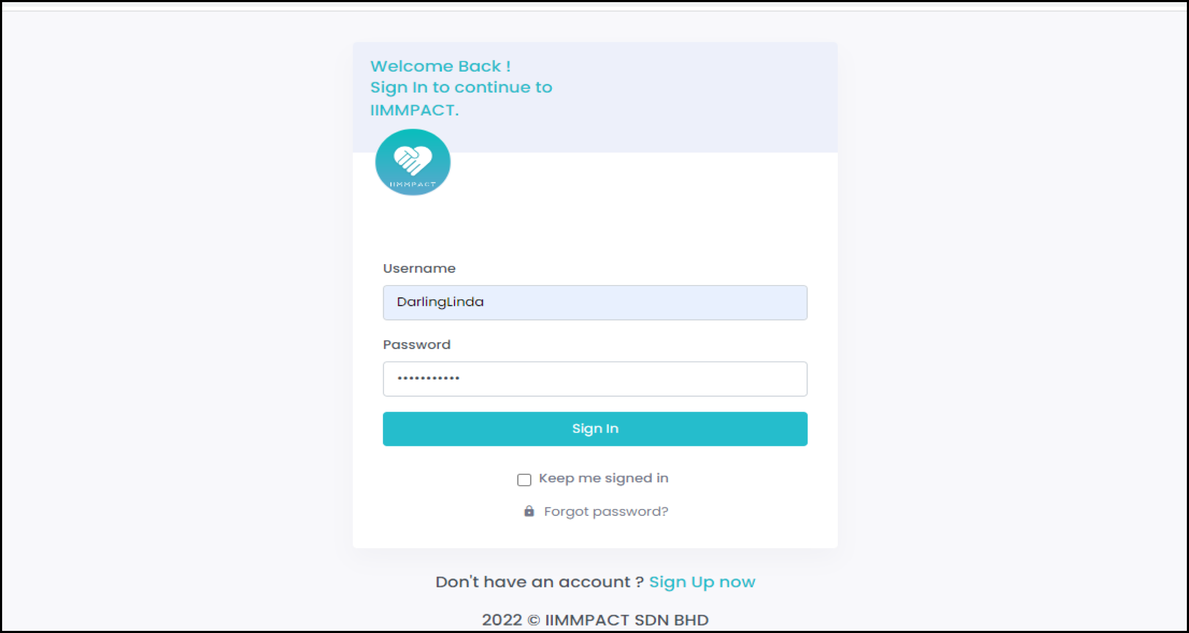The image size is (1189, 633).
Task: Click the Username field label
Action: tap(419, 268)
